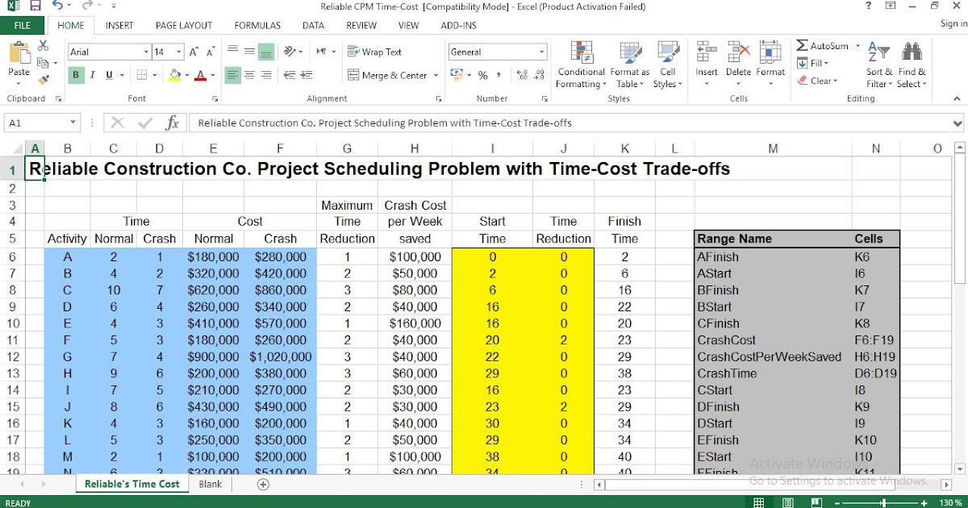
Task: Switch to the FORMULAS ribbon tab
Action: 257,25
